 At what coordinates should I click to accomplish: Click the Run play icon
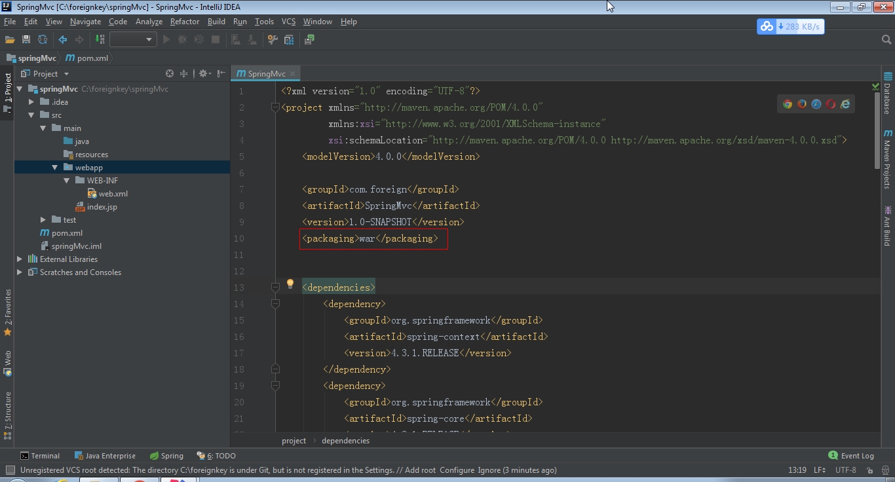(166, 40)
